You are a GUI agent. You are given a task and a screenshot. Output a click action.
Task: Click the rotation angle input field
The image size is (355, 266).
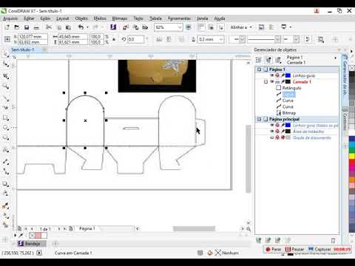[x=135, y=39]
